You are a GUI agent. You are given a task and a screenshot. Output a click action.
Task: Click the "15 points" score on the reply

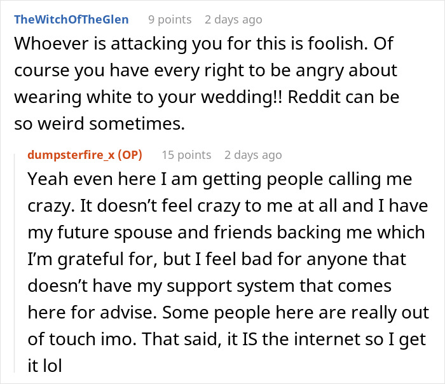(186, 154)
